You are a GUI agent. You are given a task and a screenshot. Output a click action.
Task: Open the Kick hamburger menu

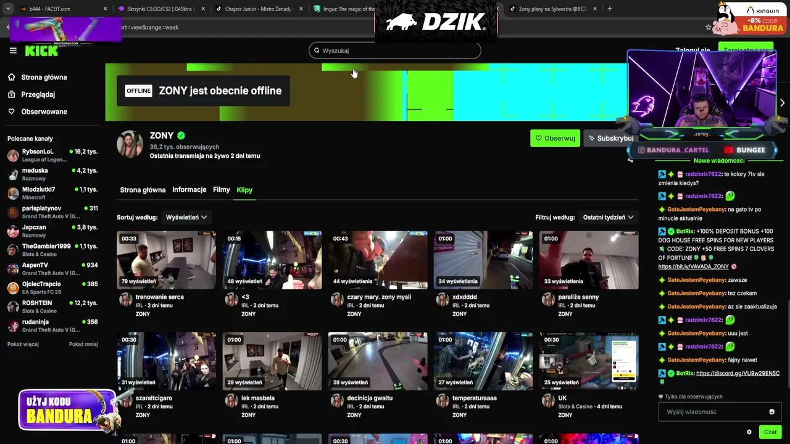coord(13,51)
